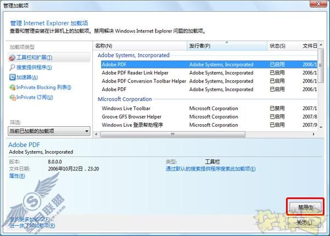Click 通过默认的搜索提供程序搜索此加载项 link
Image resolution: width=330 pixels, height=236 pixels.
(x=211, y=169)
